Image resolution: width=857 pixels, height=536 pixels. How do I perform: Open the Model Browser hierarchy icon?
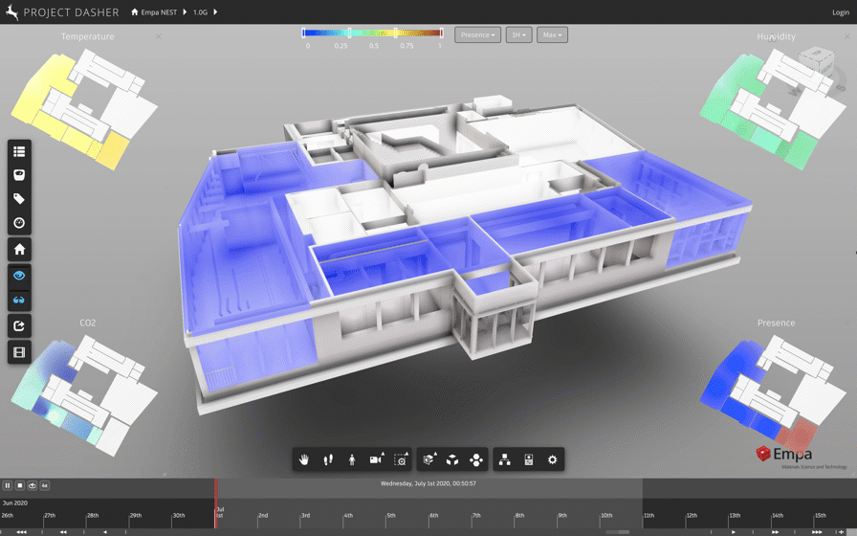pyautogui.click(x=504, y=460)
